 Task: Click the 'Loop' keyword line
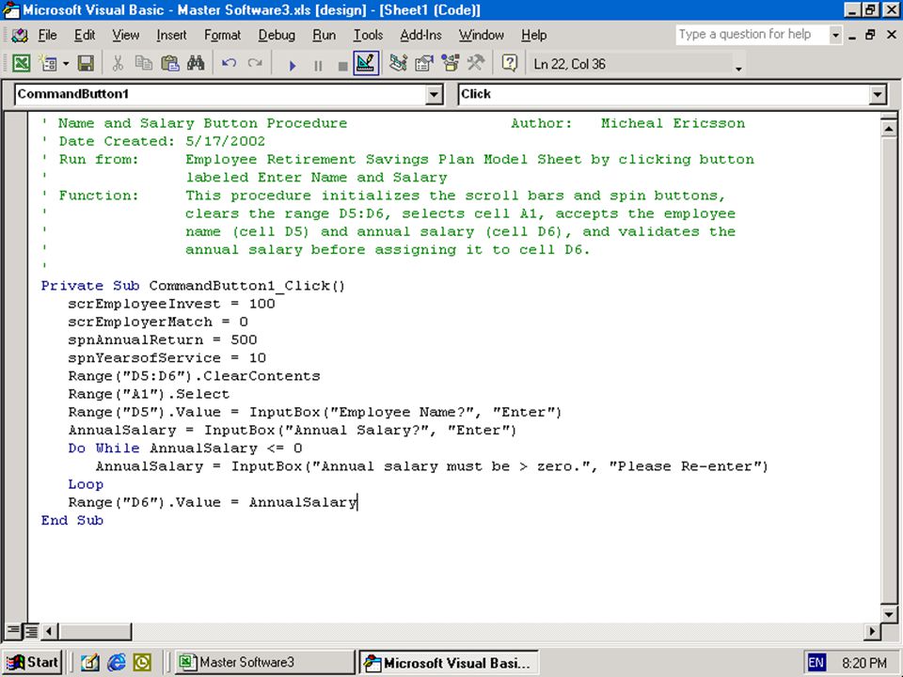[x=86, y=485]
